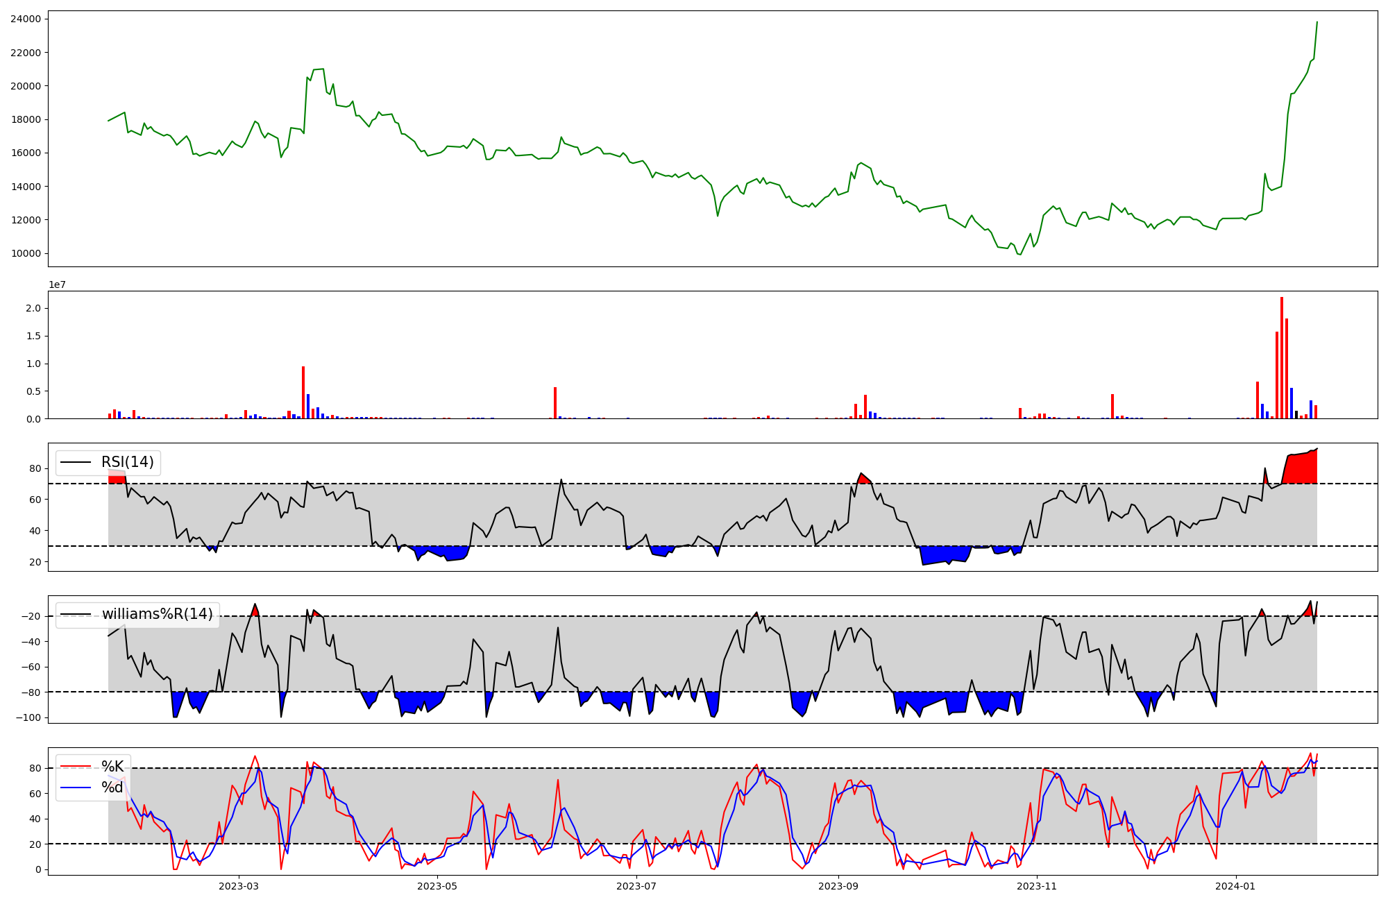The width and height of the screenshot is (1388, 902).
Task: Click the black RSI(14) legend line sample
Action: coord(76,462)
